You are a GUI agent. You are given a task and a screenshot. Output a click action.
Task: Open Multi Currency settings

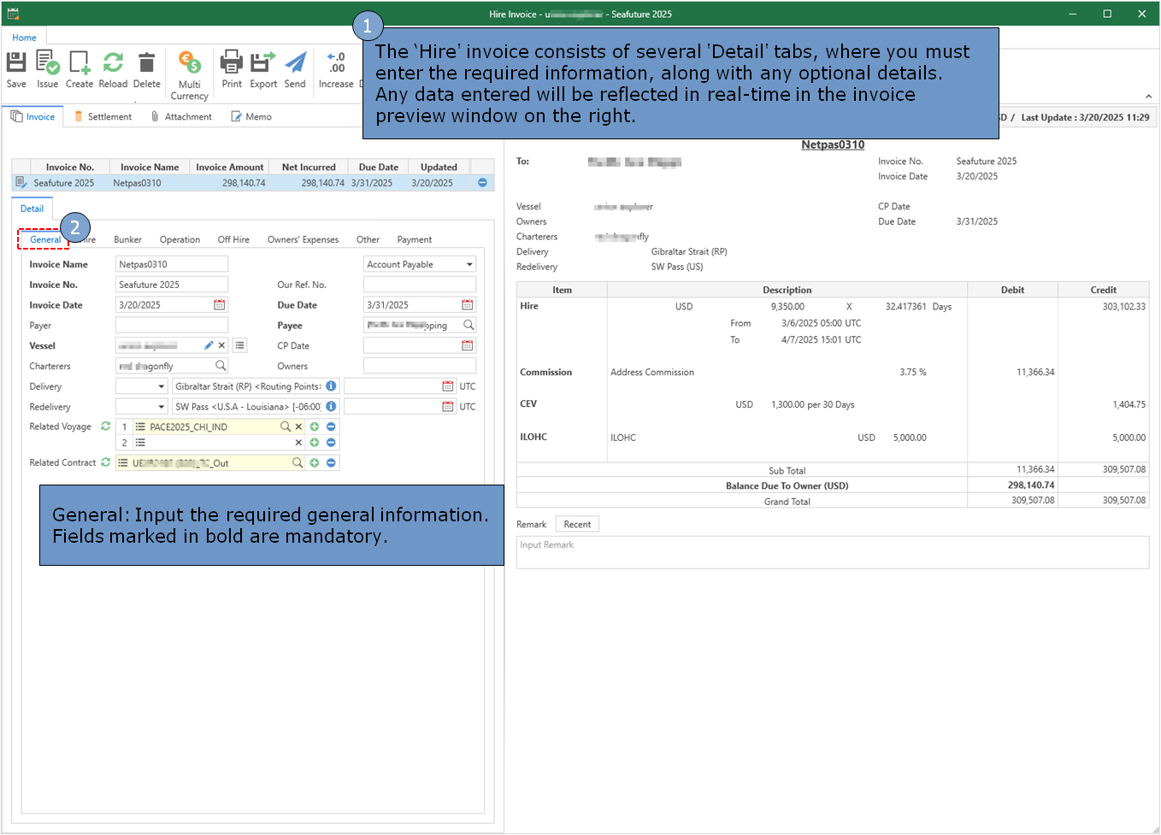click(x=189, y=63)
